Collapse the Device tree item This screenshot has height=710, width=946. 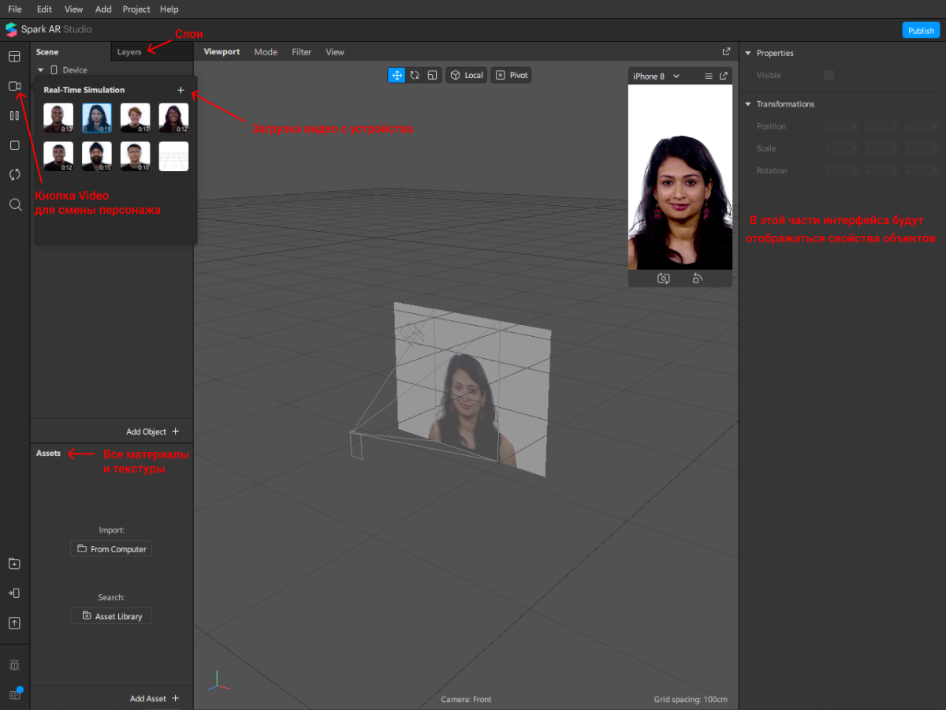[x=41, y=70]
